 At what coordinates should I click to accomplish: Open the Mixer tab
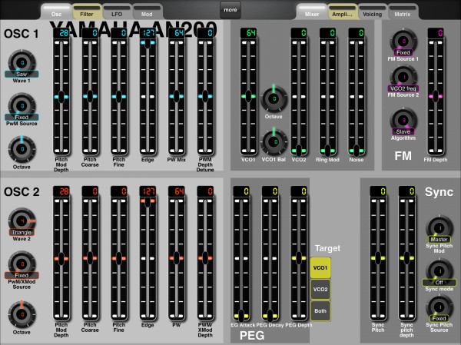[x=312, y=12]
